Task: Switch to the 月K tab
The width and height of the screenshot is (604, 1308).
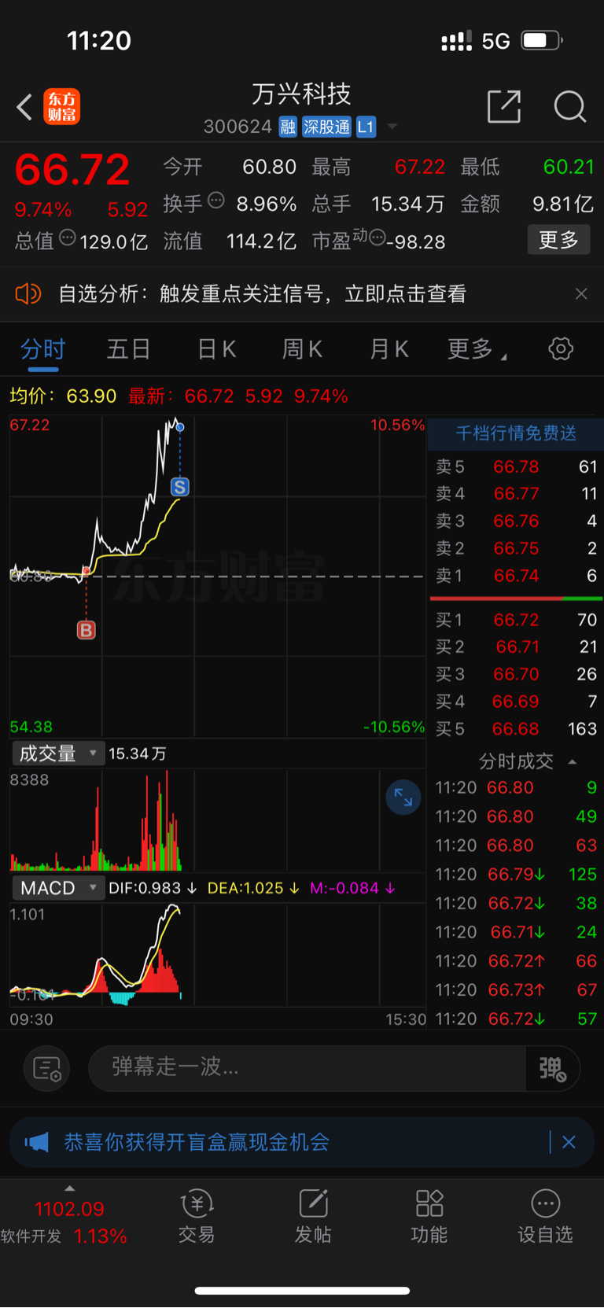Action: tap(389, 348)
